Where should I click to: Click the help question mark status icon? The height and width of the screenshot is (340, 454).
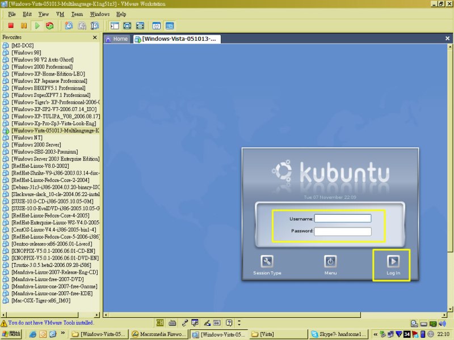(x=229, y=322)
